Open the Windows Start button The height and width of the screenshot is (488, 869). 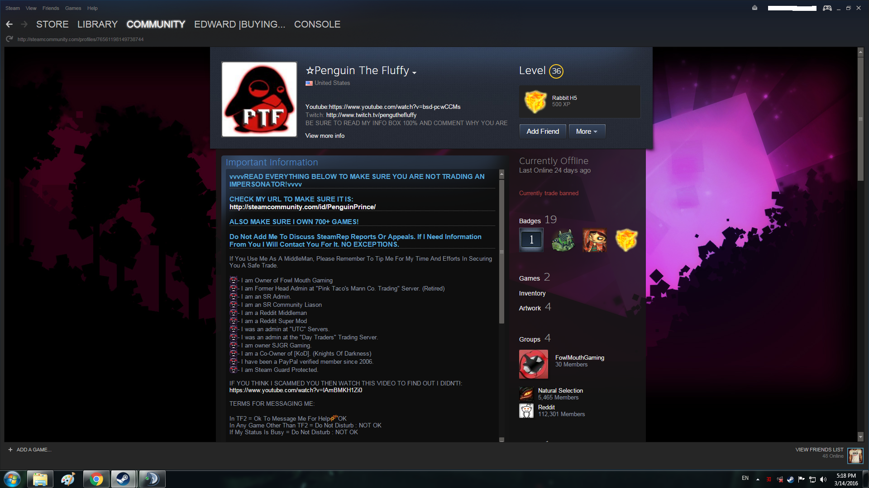[x=12, y=479]
